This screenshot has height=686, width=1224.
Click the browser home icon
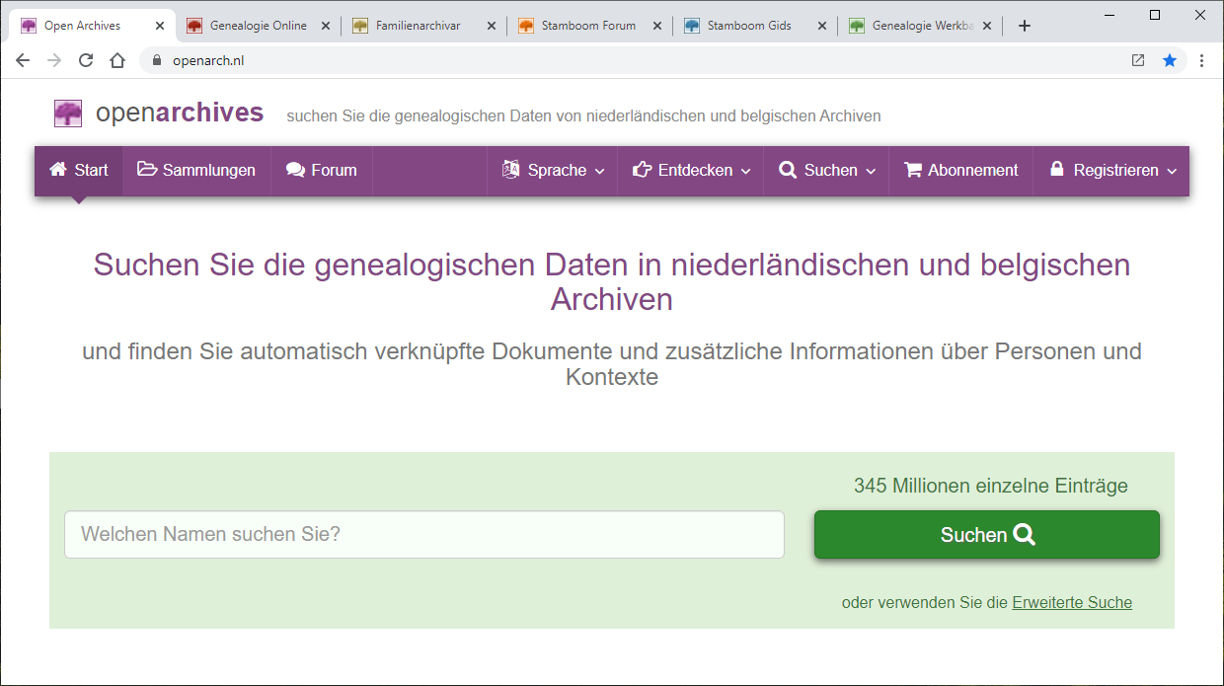point(117,60)
